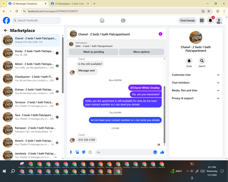Open the Home icon in top navigation
The height and width of the screenshot is (182, 228).
pyautogui.click(x=102, y=20)
